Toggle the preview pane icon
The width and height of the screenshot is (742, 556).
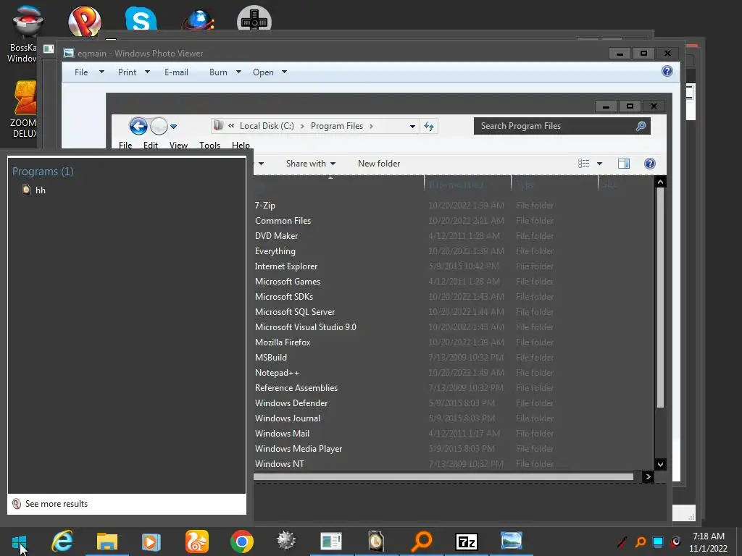pos(624,164)
